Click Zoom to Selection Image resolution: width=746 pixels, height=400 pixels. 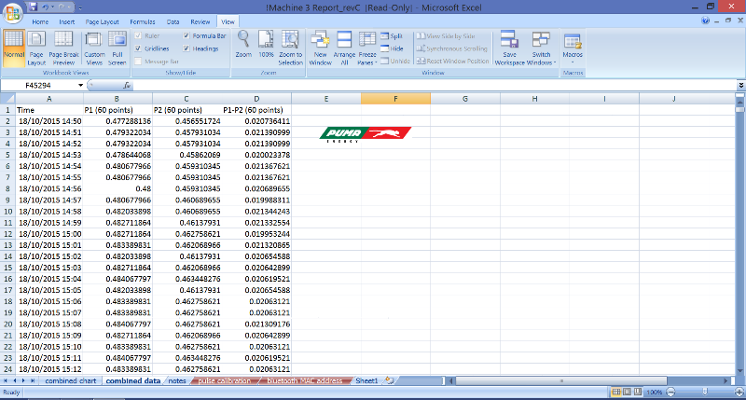point(290,48)
